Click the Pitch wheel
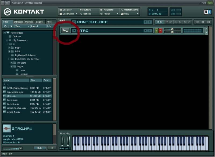The image size is (215, 157). pos(63,141)
